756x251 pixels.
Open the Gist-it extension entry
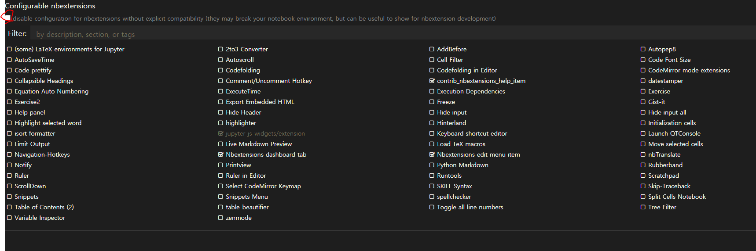pos(657,102)
